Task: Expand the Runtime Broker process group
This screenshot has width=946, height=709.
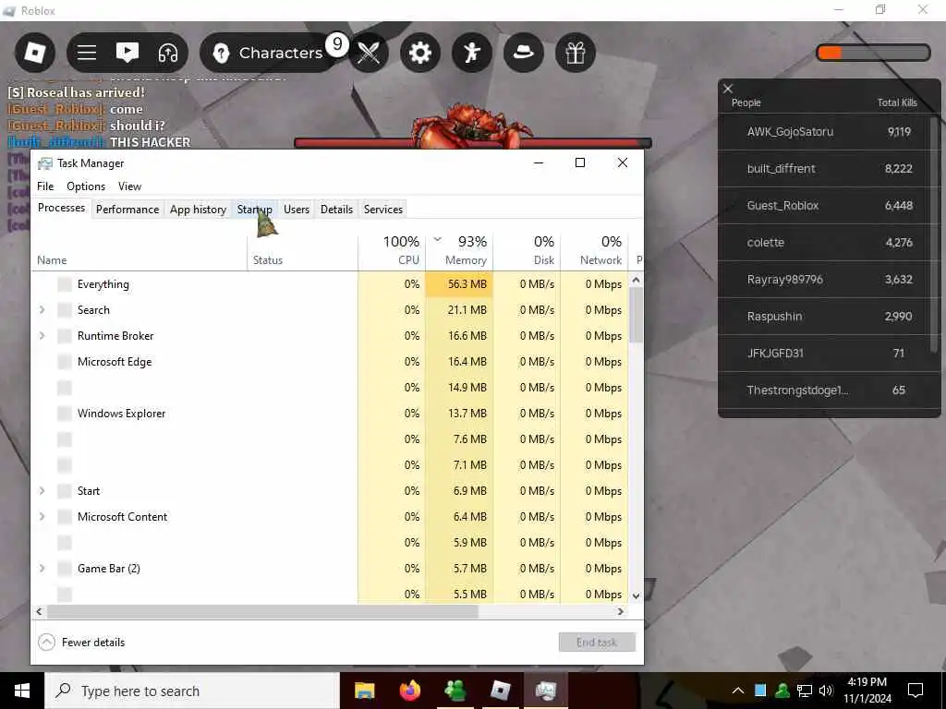Action: click(42, 336)
